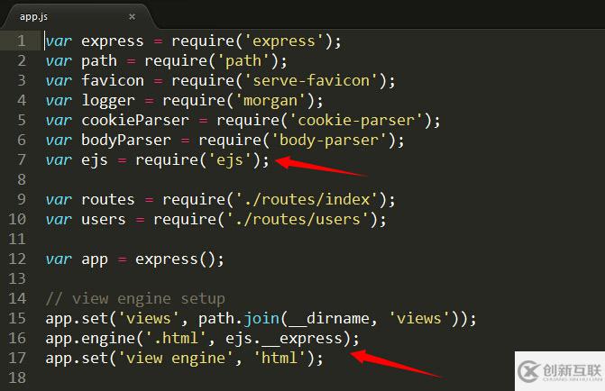Click the 'favicon' variable name
The width and height of the screenshot is (605, 391).
pos(113,80)
